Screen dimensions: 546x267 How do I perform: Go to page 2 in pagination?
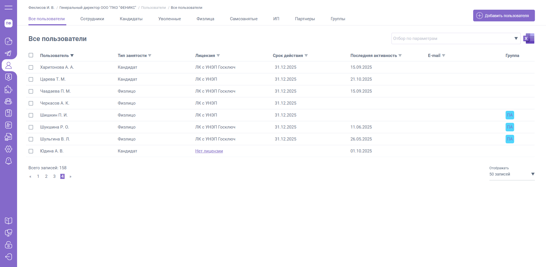tap(46, 176)
